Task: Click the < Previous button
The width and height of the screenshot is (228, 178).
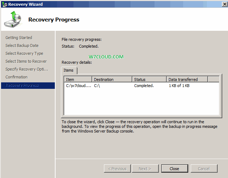Action: pyautogui.click(x=117, y=169)
